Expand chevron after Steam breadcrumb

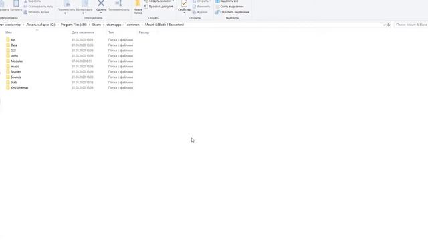click(104, 25)
